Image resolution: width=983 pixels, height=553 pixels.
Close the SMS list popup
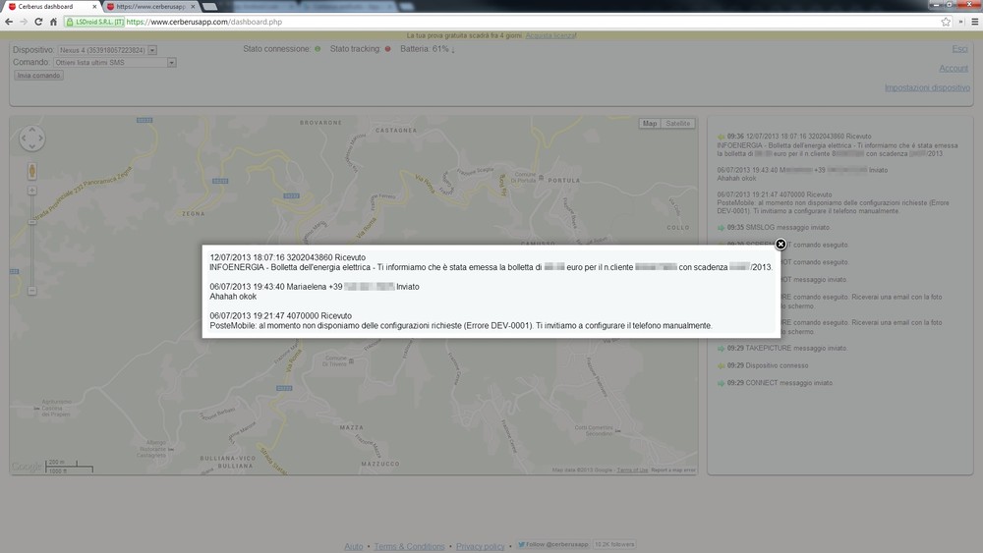781,244
